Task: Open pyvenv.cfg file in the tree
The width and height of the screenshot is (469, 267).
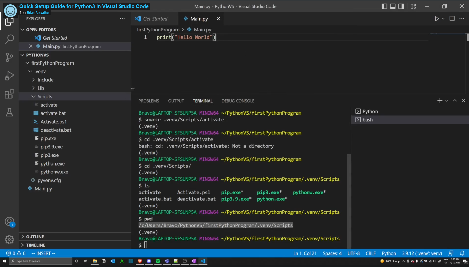Action: tap(49, 180)
